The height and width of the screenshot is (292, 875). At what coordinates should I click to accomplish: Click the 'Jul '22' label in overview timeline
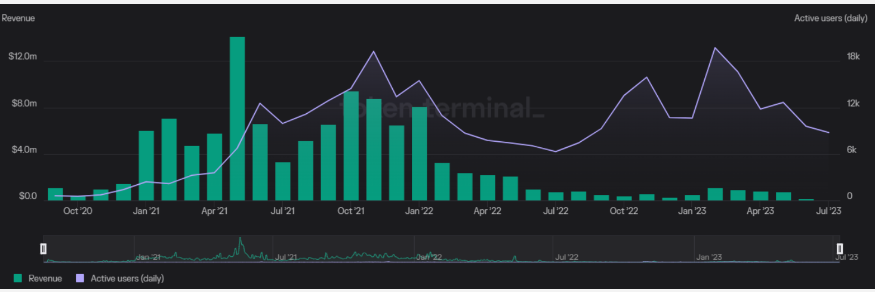(566, 257)
